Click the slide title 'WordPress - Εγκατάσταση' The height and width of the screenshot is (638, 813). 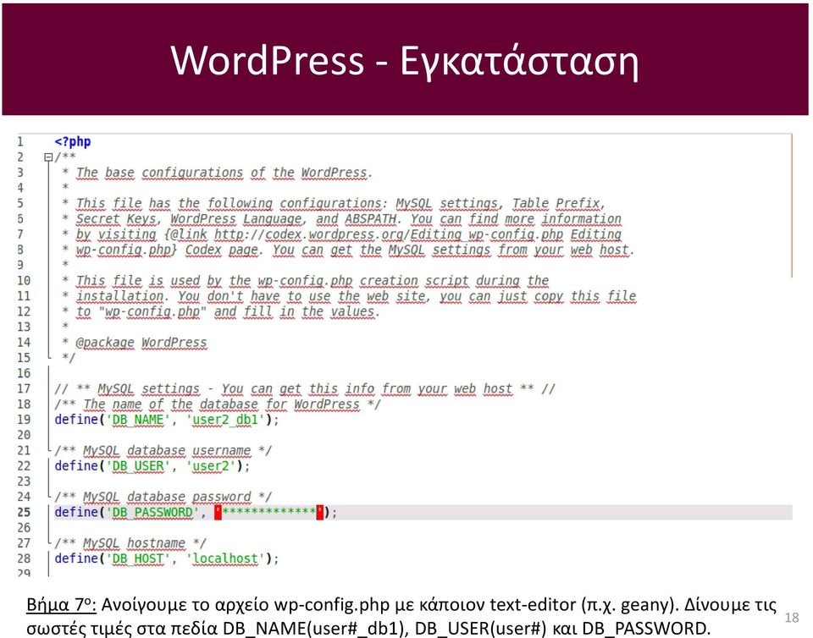(405, 60)
